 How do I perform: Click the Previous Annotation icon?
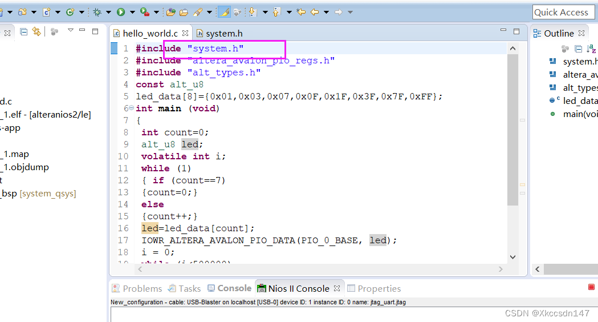[277, 12]
